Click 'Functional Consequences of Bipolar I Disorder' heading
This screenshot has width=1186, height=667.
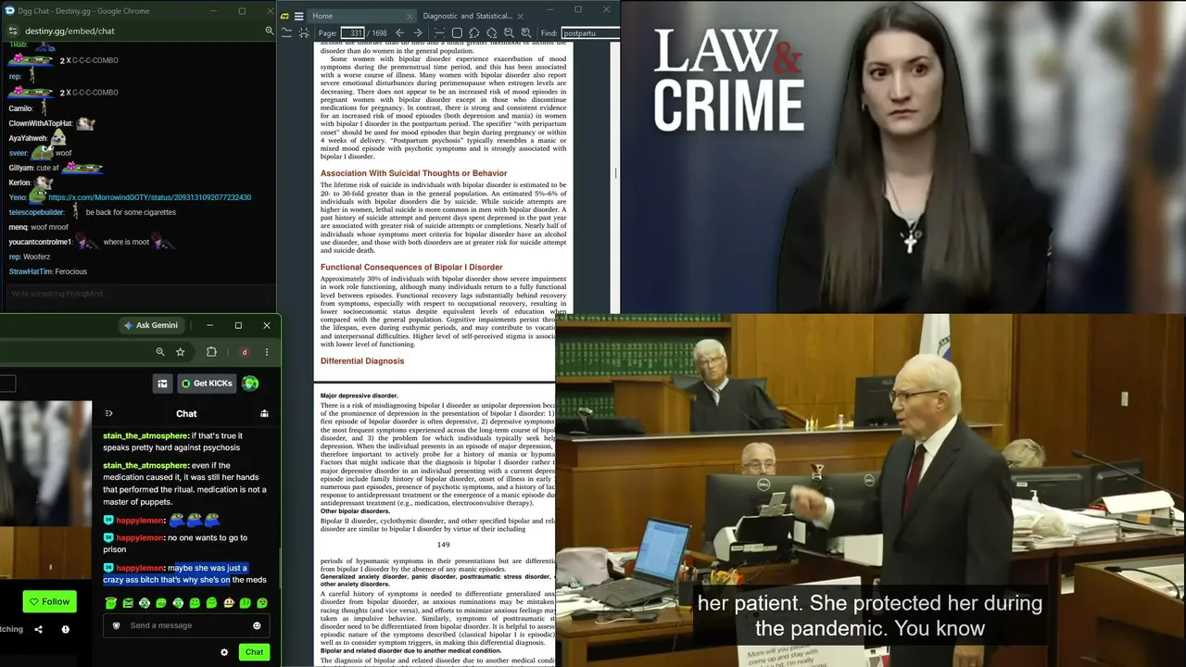point(411,268)
